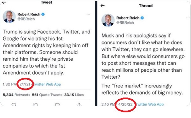This screenshot has height=118, width=191.
Task: Click the 7/7/21 date on left tweet
Action: 25,84
